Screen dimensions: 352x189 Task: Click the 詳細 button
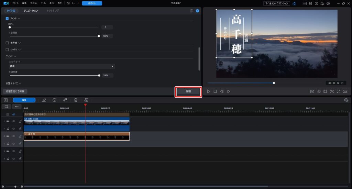[x=188, y=92]
